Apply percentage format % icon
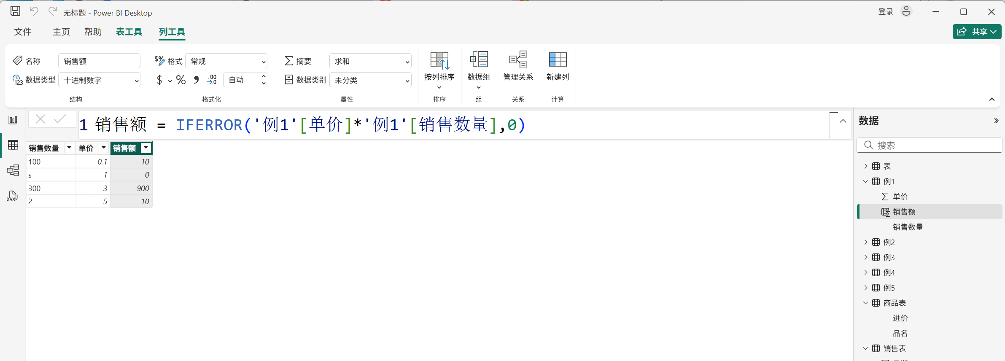This screenshot has height=361, width=1005. (181, 80)
